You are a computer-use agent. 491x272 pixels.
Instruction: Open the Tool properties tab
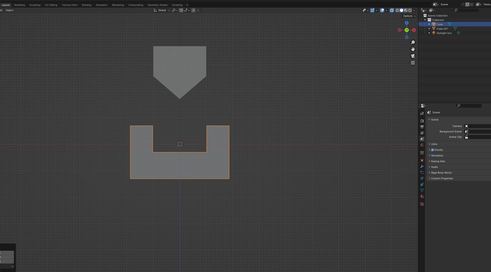coord(422,112)
